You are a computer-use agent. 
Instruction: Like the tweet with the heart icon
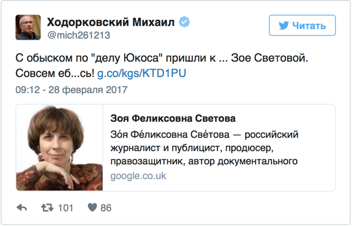pyautogui.click(x=92, y=207)
